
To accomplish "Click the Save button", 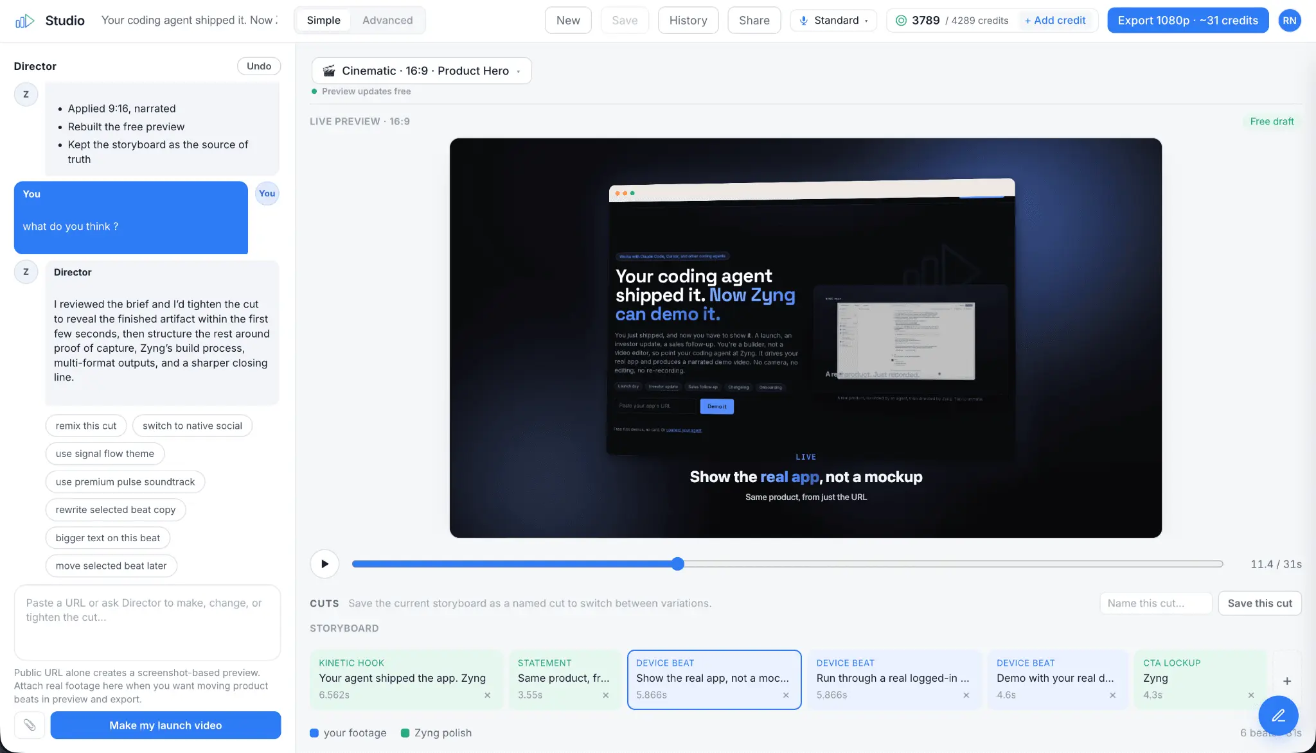I will coord(625,21).
